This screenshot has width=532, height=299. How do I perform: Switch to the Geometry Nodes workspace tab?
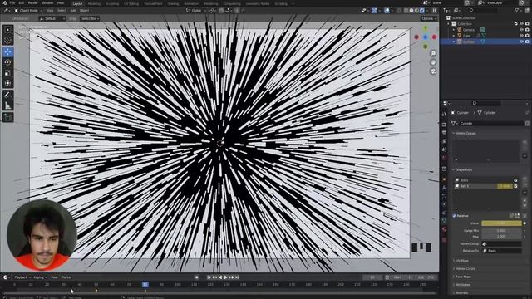point(258,3)
